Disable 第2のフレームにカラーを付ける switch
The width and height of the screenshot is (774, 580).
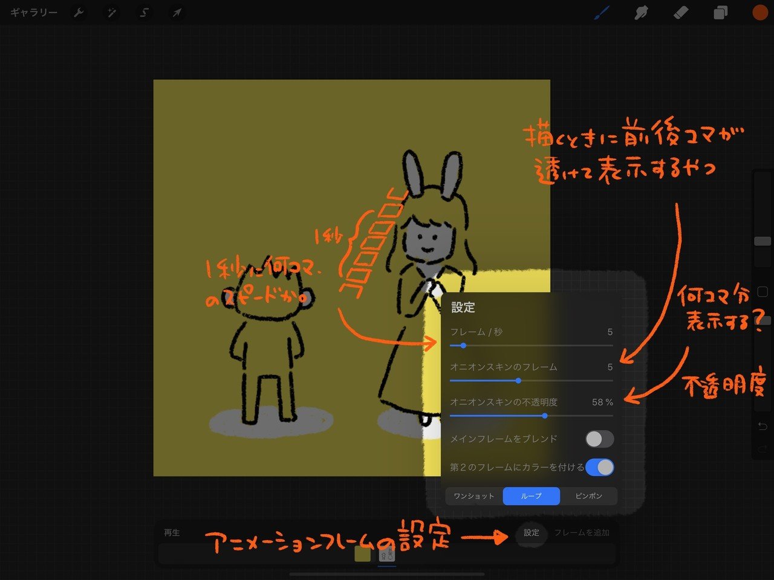(x=601, y=467)
